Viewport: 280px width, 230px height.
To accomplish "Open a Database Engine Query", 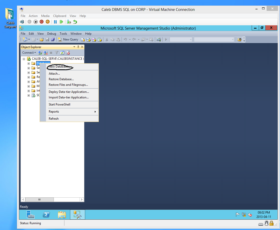I will (83, 39).
